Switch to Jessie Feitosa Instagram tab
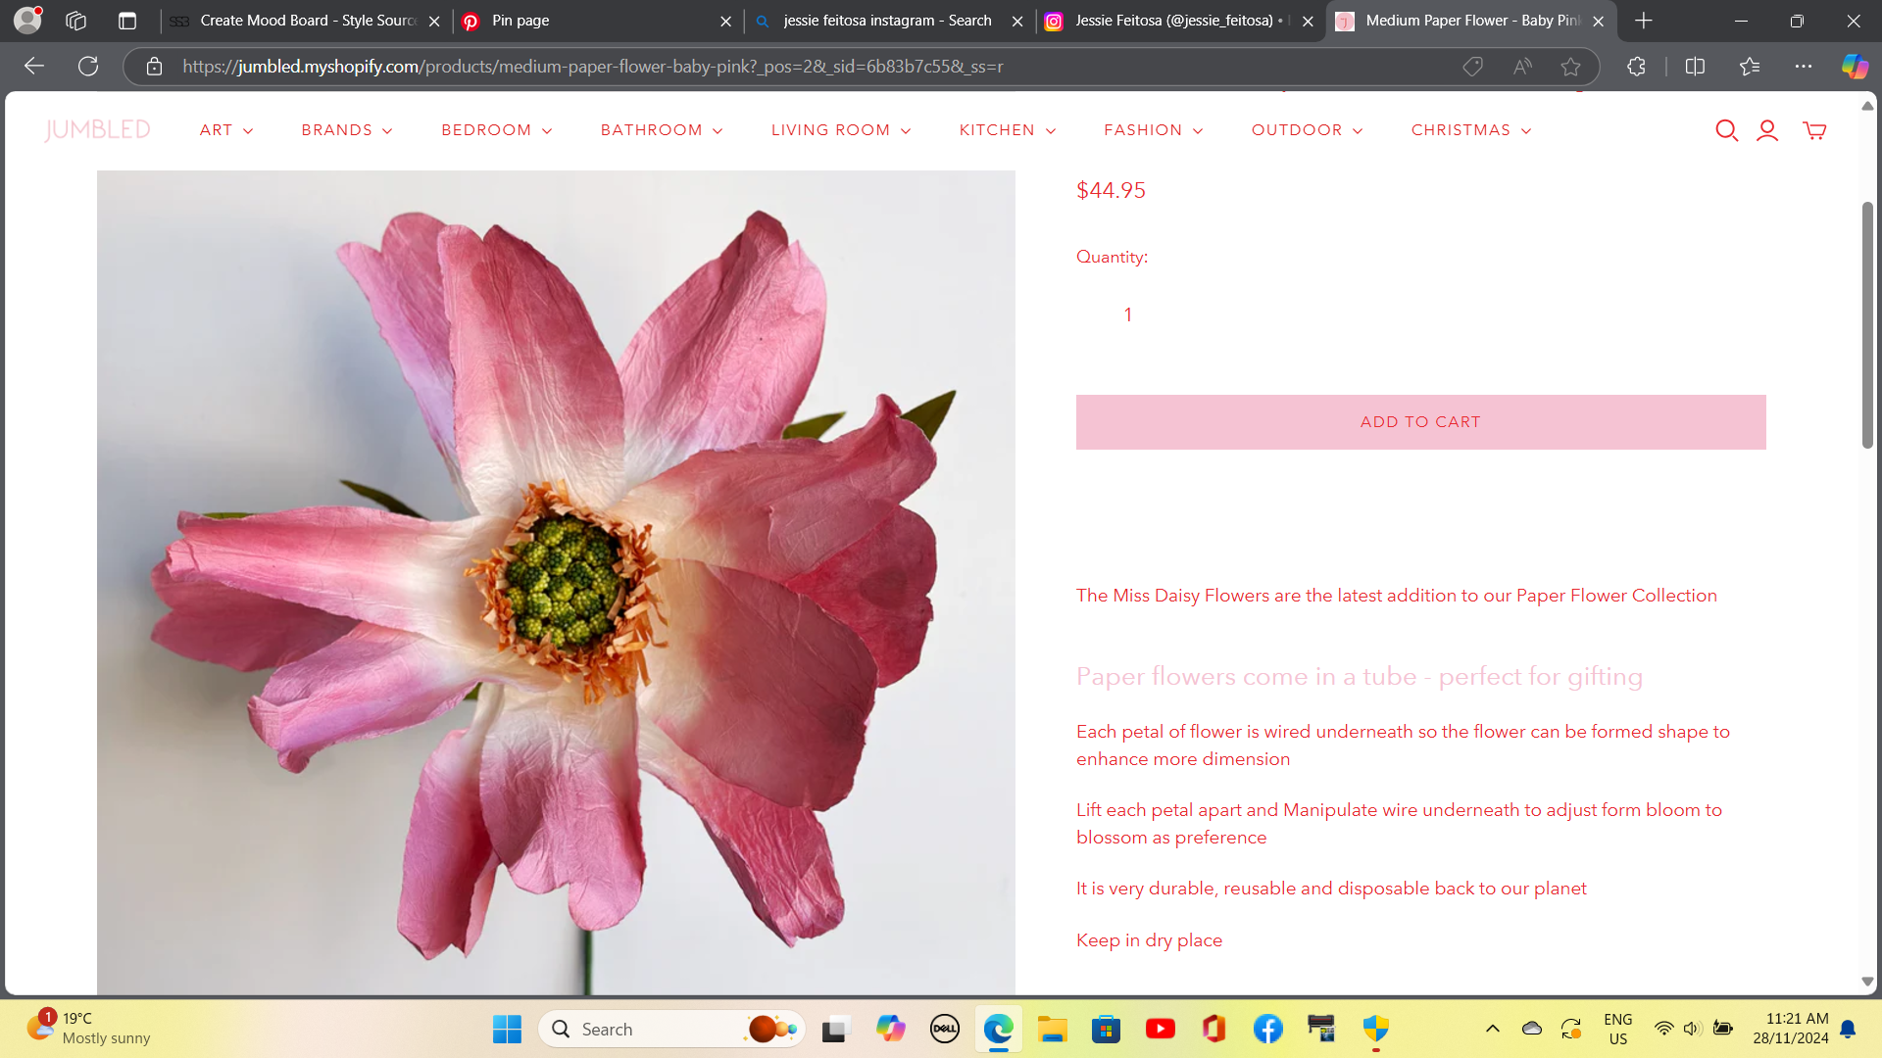Screen dimensions: 1882x1058 [x=1176, y=21]
